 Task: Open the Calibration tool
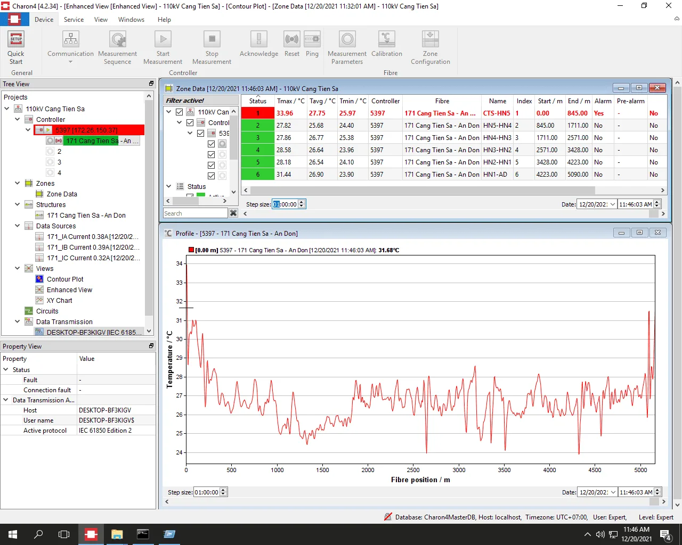pos(387,44)
